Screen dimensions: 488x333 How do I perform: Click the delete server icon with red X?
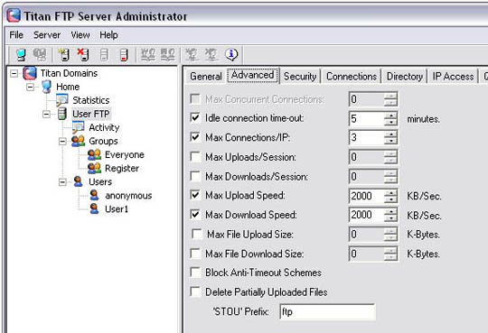tap(83, 55)
